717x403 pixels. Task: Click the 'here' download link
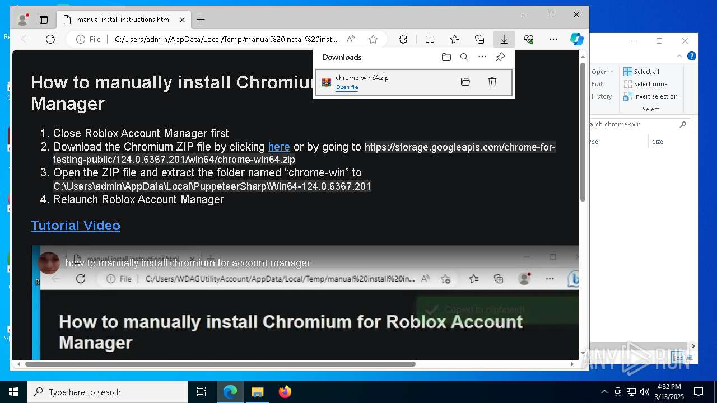(x=279, y=147)
